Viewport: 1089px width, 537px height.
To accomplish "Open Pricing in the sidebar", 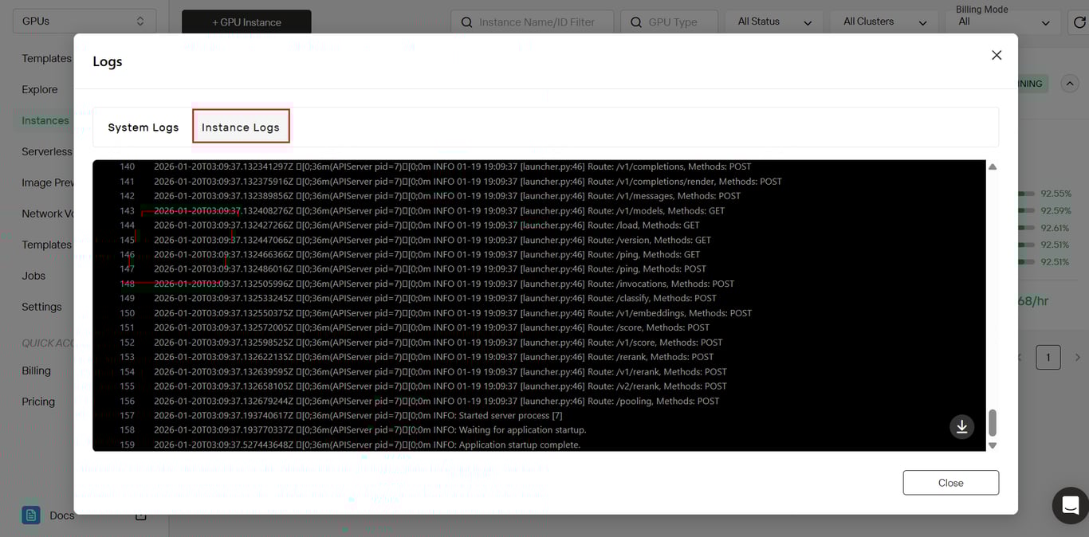I will [x=38, y=402].
